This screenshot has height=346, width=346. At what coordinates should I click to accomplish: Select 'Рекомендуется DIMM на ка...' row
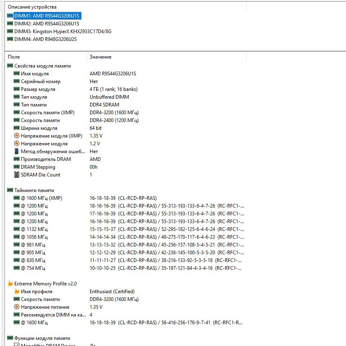[53, 314]
